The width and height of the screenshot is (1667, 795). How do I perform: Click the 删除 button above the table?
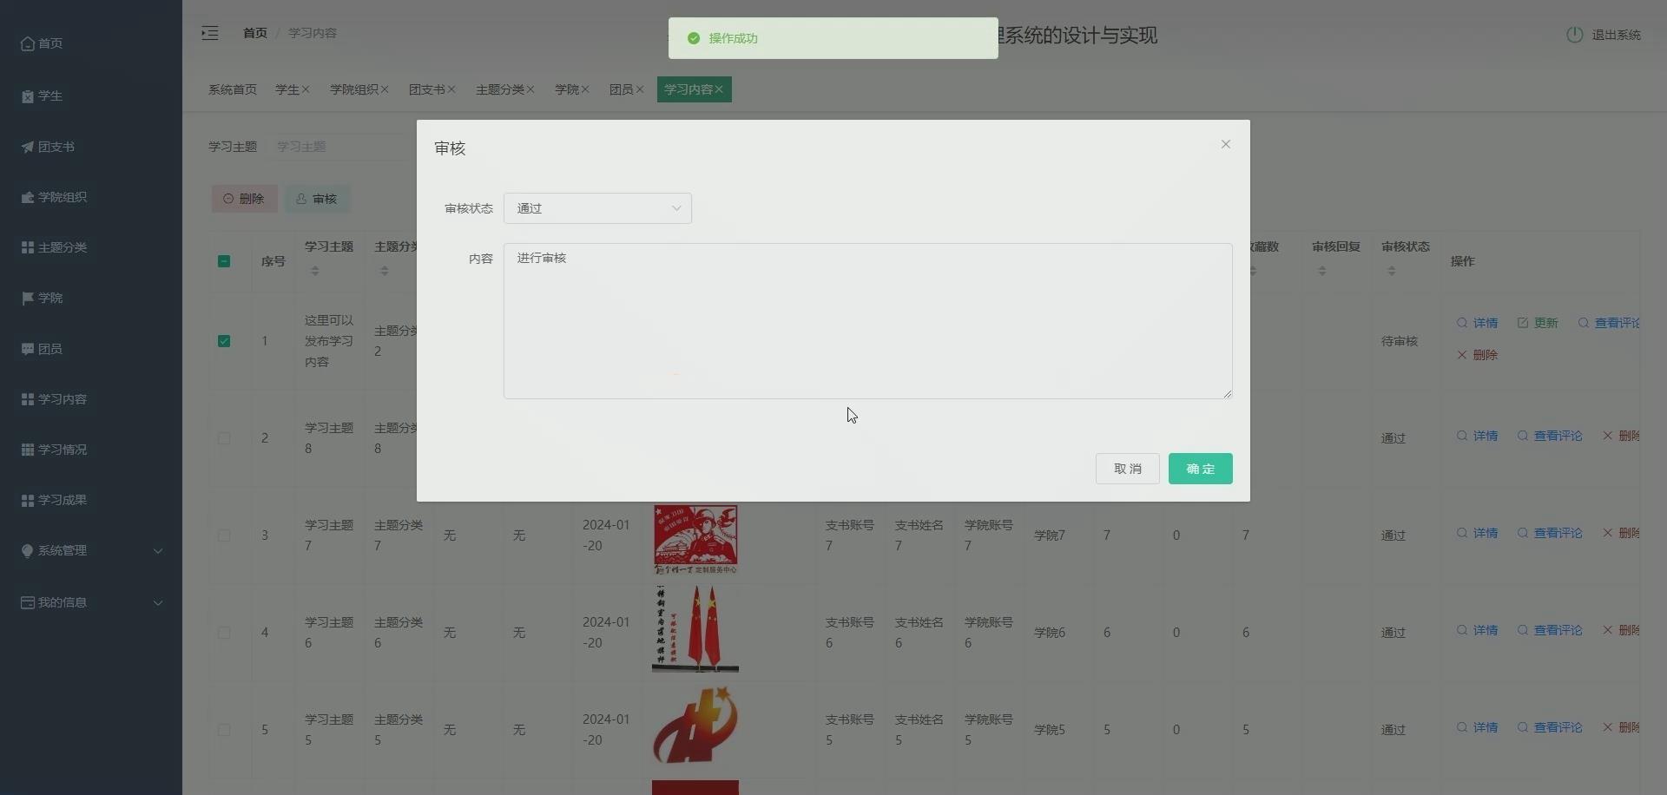245,199
